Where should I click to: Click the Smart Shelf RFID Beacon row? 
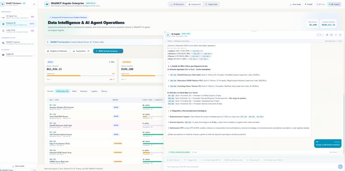pyautogui.click(x=106, y=116)
